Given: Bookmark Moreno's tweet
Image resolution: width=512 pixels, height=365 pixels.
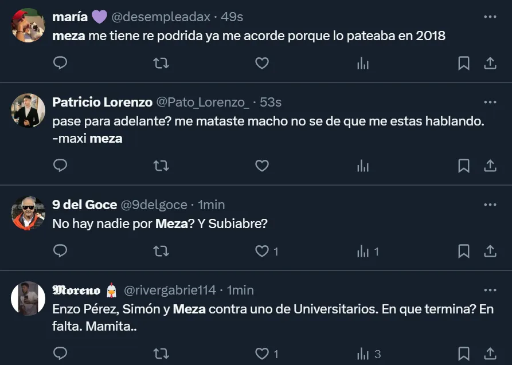Looking at the screenshot, I should pyautogui.click(x=464, y=354).
